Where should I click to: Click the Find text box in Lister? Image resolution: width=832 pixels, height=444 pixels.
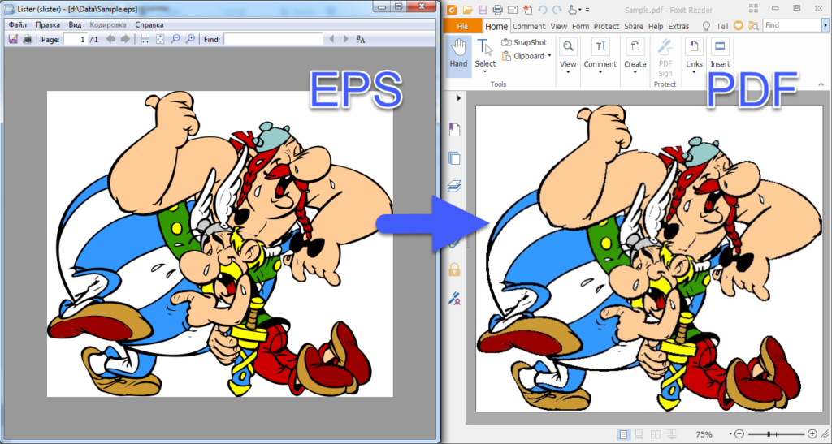click(x=273, y=39)
